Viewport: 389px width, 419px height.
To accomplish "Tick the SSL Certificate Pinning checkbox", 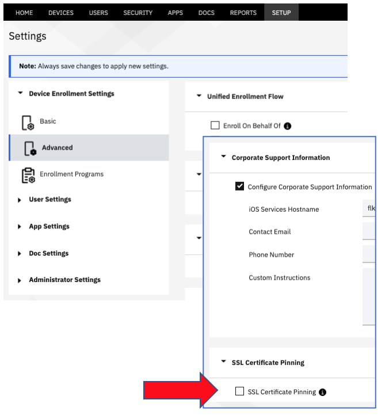I will 239,391.
